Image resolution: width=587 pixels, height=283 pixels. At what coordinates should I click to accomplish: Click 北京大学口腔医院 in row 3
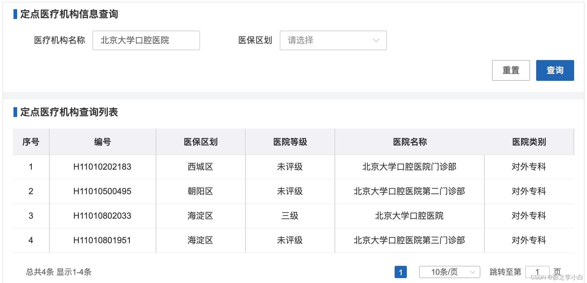pyautogui.click(x=409, y=216)
